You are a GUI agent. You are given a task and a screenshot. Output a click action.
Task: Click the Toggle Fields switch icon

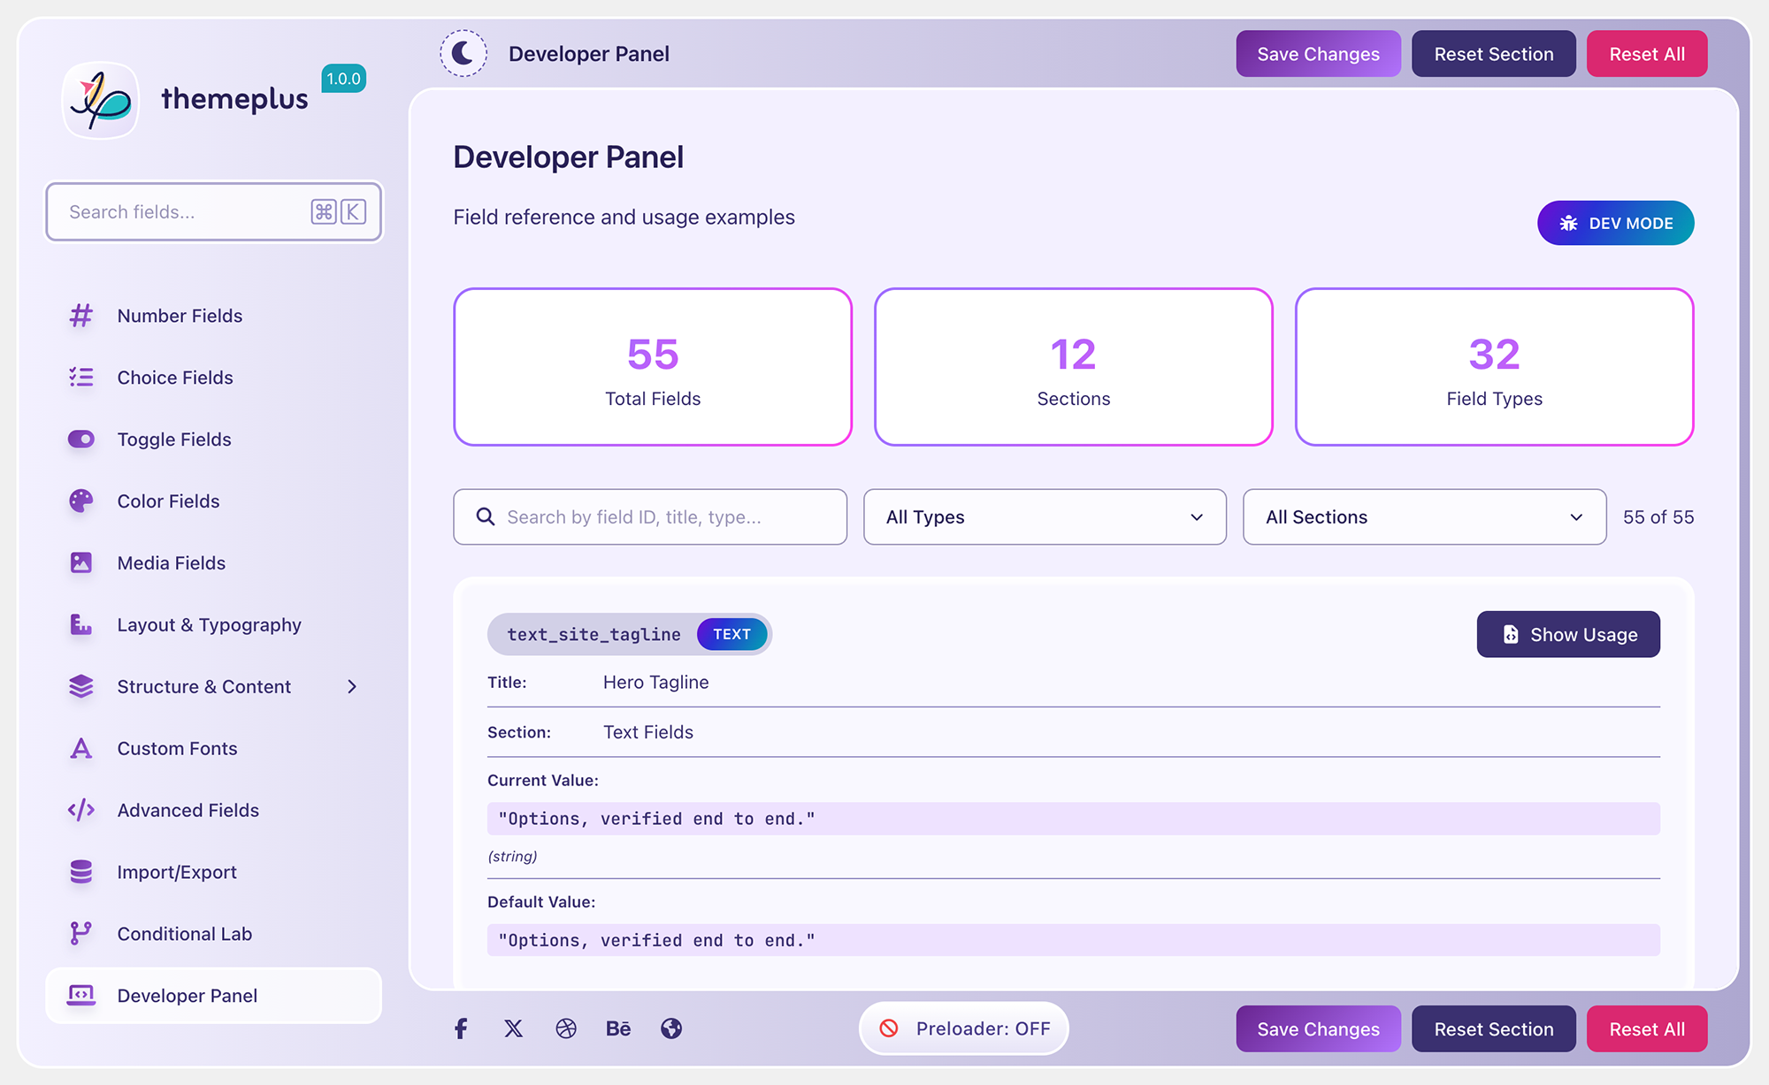pos(81,439)
